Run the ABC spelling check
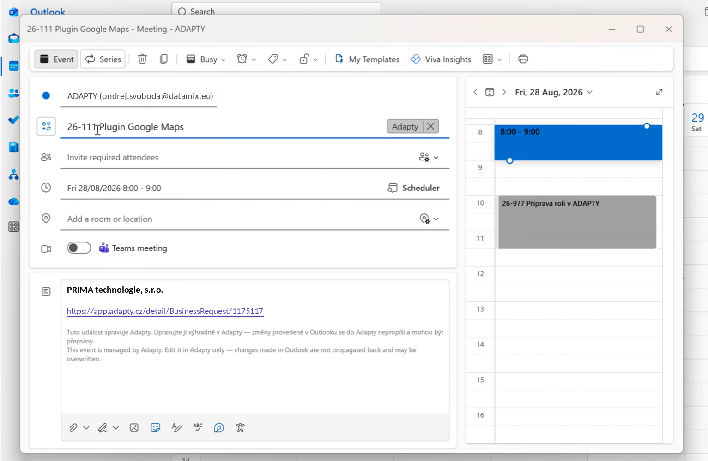Viewport: 708px width, 461px height. pos(198,428)
